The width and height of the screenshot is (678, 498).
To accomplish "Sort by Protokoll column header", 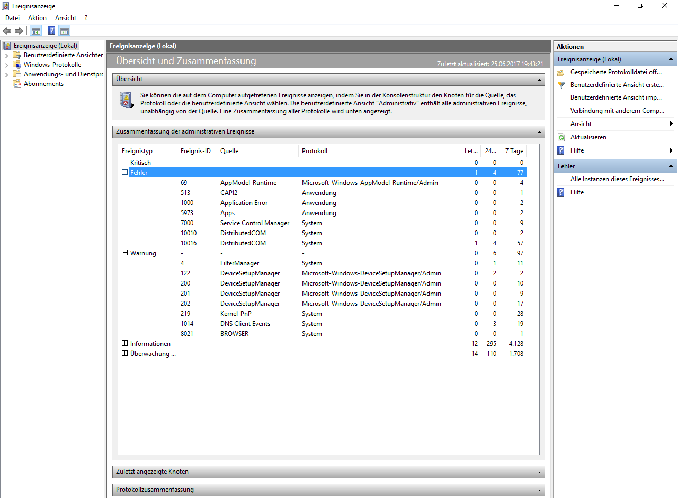I will coord(380,151).
